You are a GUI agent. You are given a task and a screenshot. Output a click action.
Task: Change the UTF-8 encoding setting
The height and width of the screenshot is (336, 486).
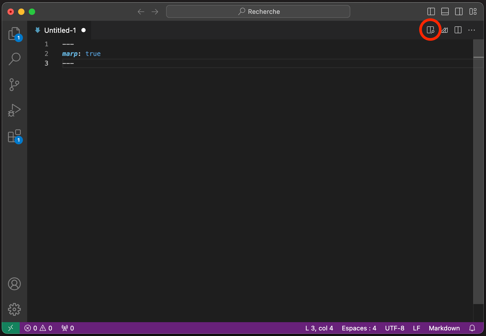click(x=395, y=328)
